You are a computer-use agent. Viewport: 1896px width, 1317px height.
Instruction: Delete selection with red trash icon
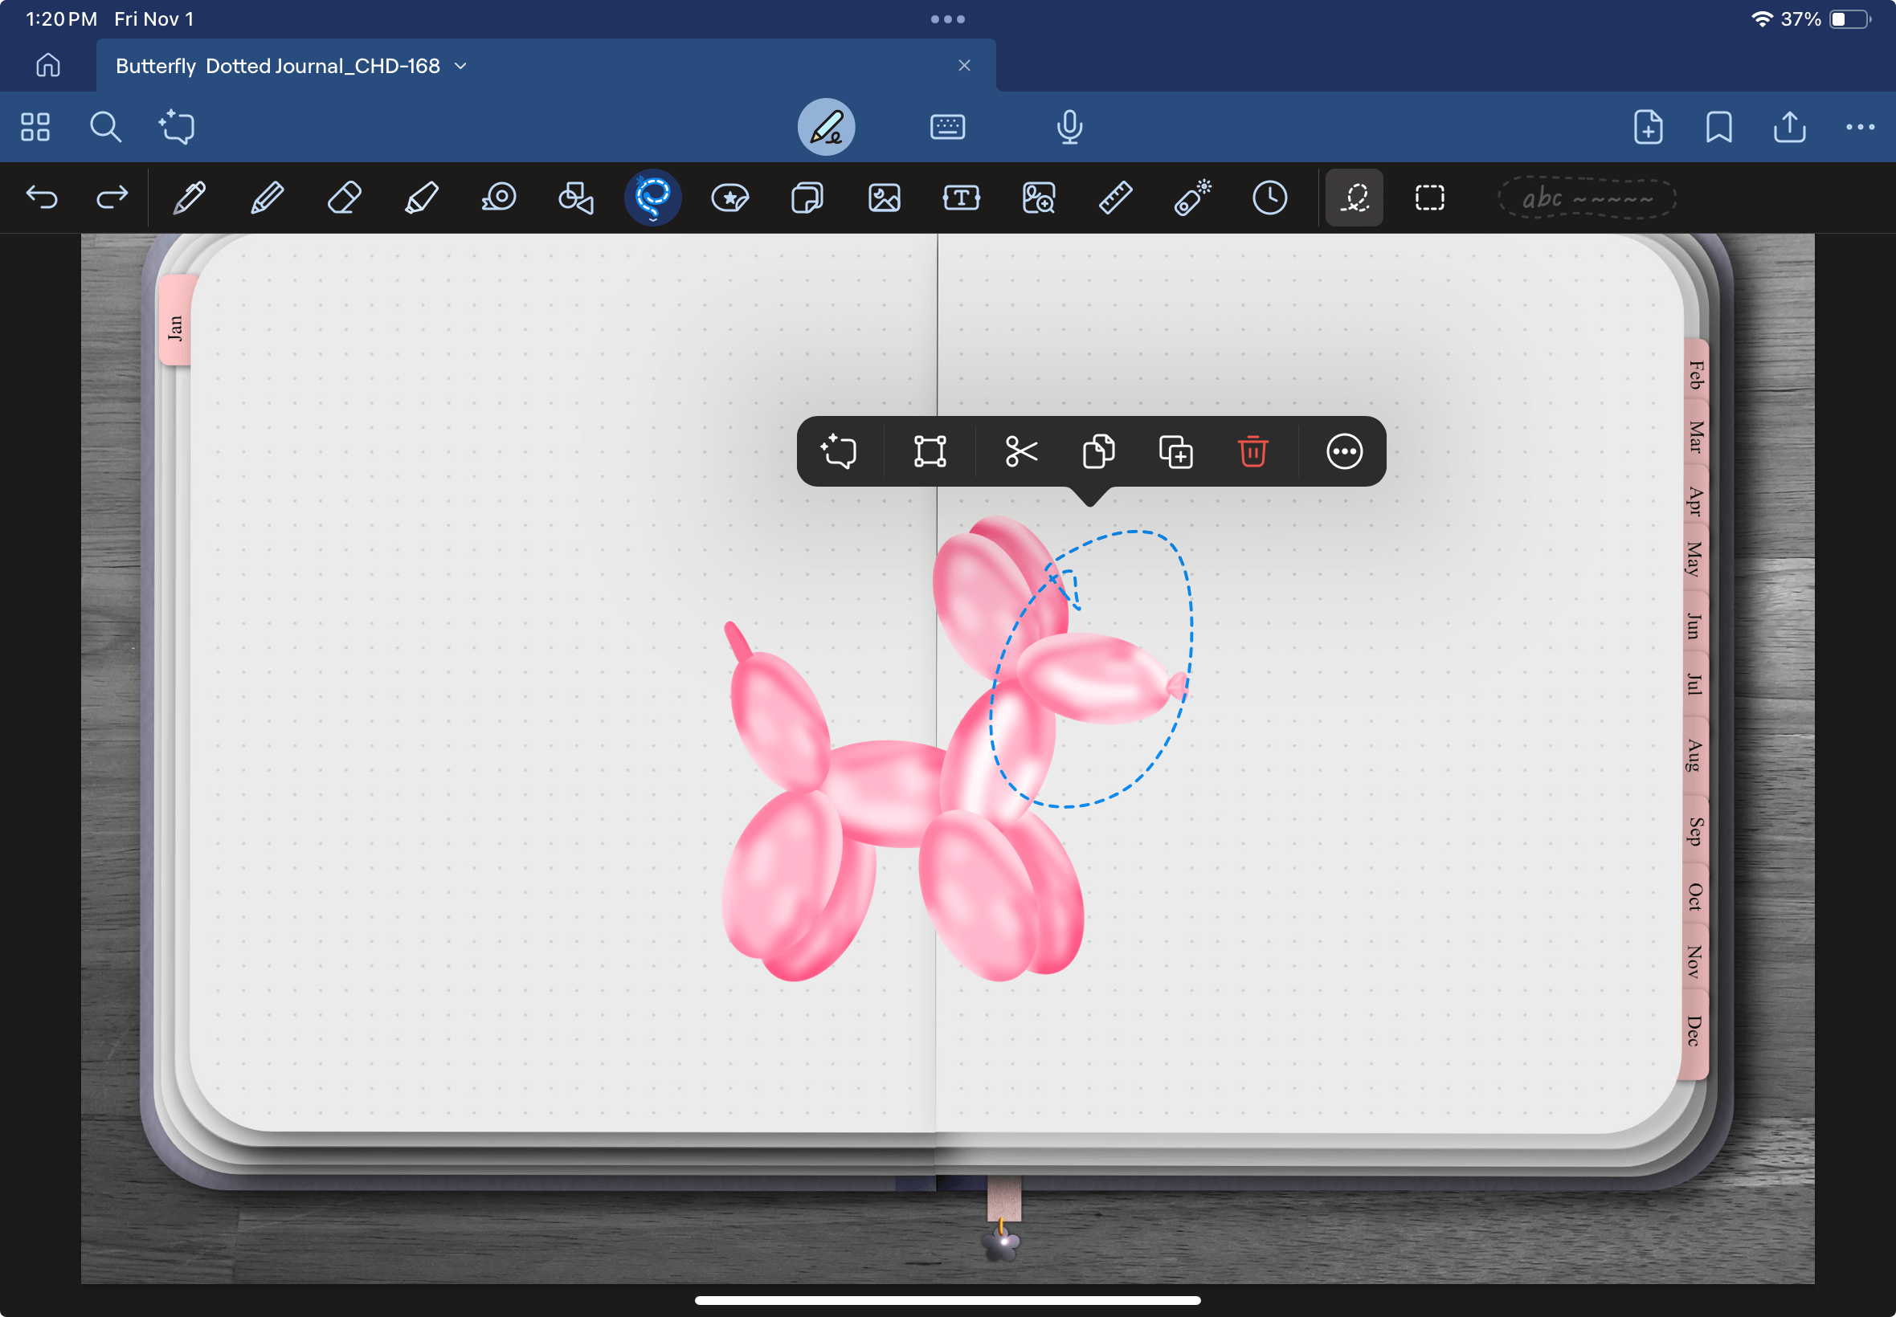tap(1252, 451)
